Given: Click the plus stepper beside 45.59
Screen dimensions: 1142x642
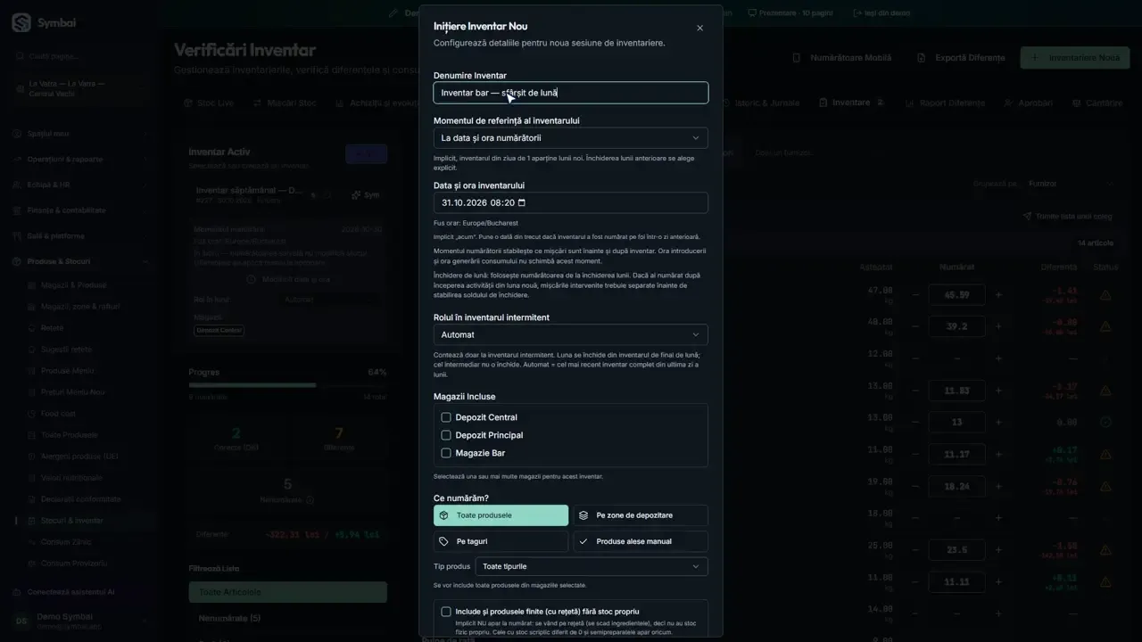Looking at the screenshot, I should point(998,294).
